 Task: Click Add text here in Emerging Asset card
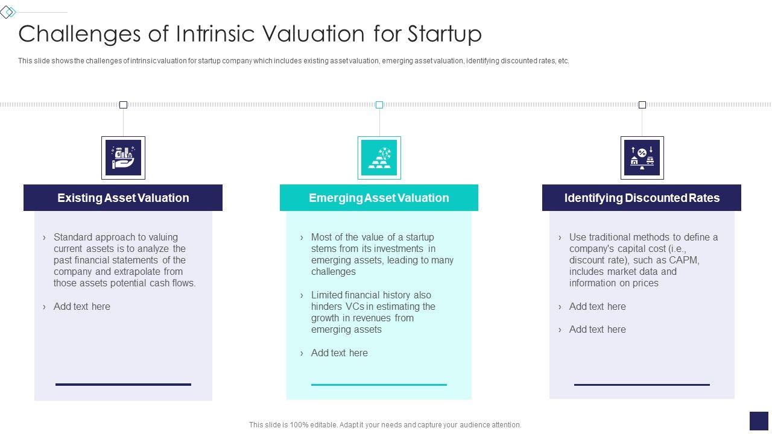click(339, 353)
